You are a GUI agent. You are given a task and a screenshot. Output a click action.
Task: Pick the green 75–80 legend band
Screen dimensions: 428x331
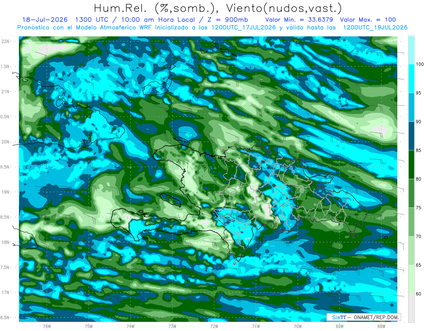click(x=411, y=193)
